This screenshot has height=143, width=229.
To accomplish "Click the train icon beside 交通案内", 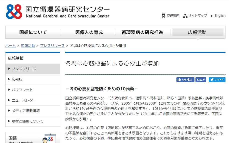I will (163, 15).
